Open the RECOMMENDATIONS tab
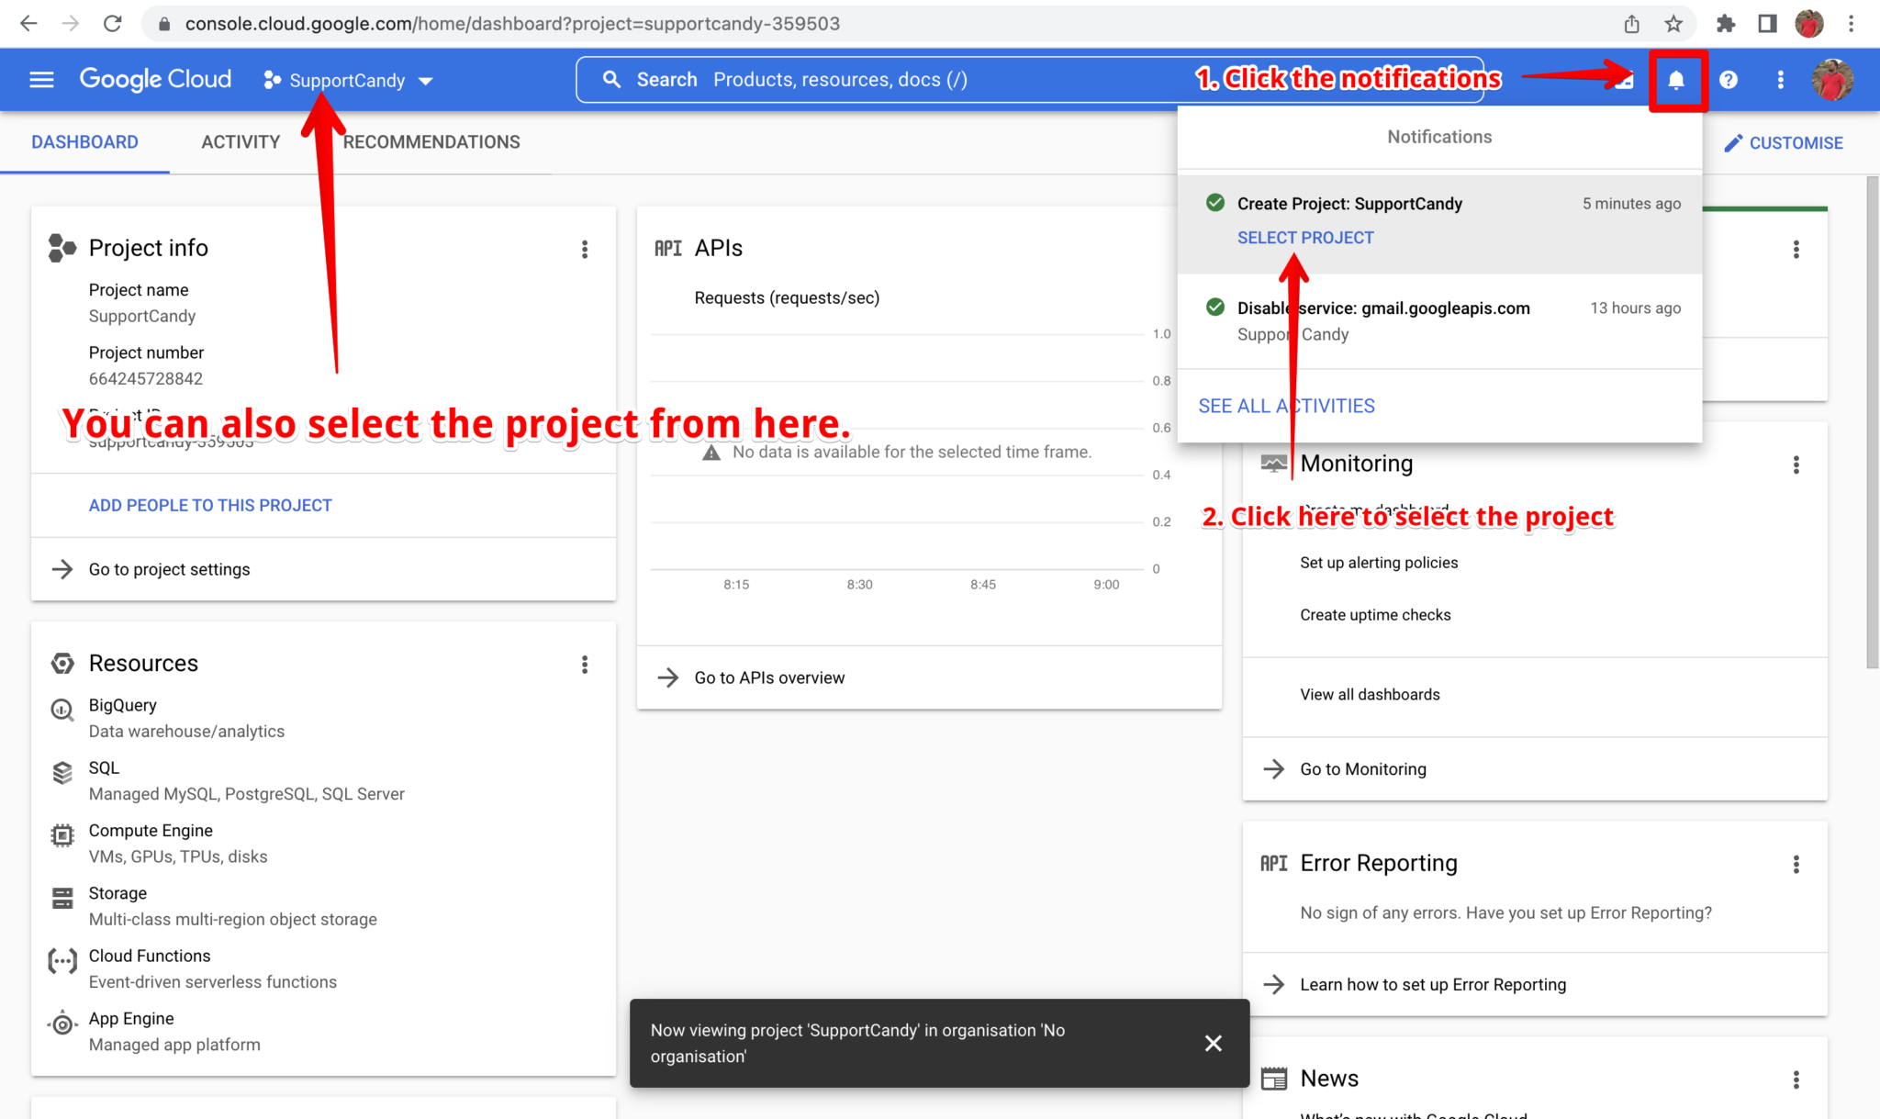Image resolution: width=1880 pixels, height=1119 pixels. (431, 141)
